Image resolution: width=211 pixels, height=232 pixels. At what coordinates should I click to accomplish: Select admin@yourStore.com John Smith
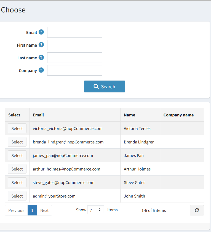click(x=17, y=196)
